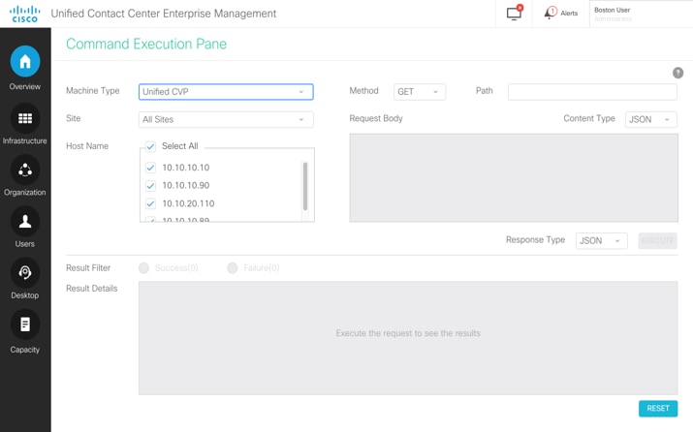This screenshot has width=693, height=432.
Task: Click the Host Name list scrollbar
Action: coord(305,186)
